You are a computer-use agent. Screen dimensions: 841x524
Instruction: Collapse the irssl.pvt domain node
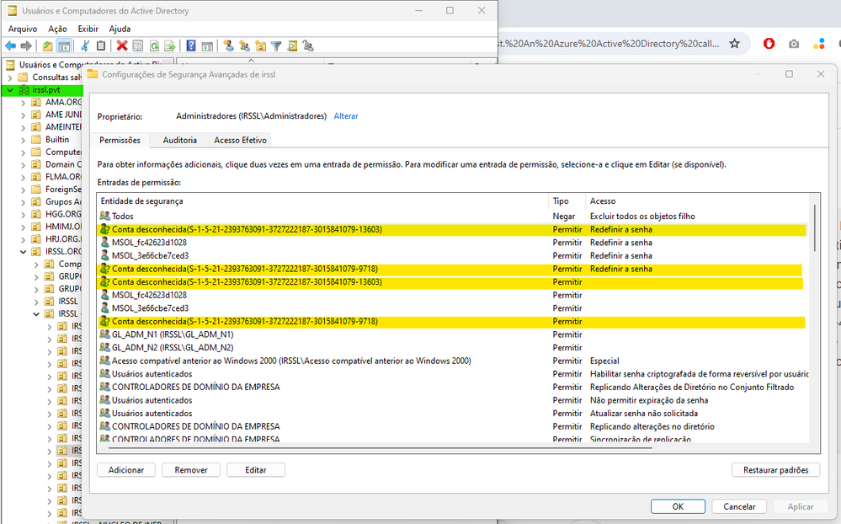[x=10, y=90]
